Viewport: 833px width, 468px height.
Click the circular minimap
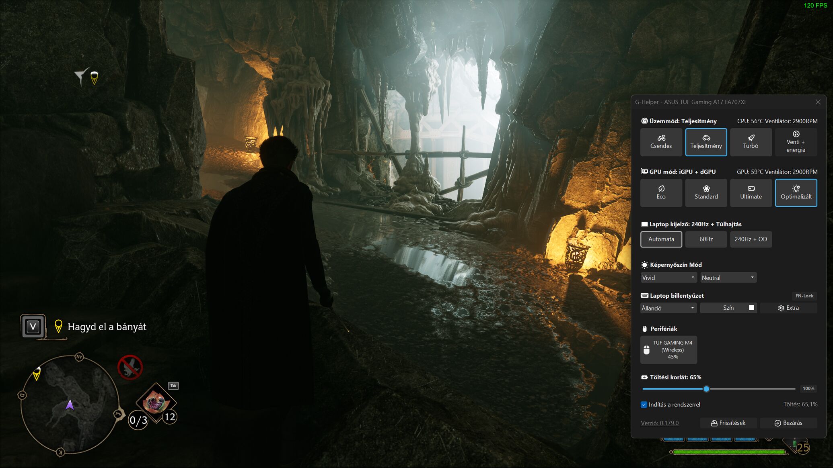point(70,405)
